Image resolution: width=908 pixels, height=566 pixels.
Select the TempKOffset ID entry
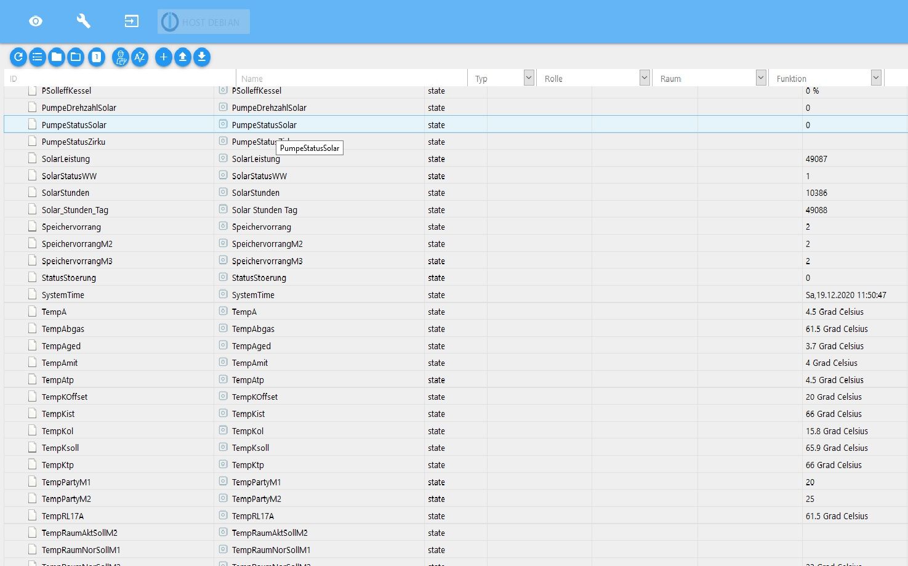(x=65, y=397)
